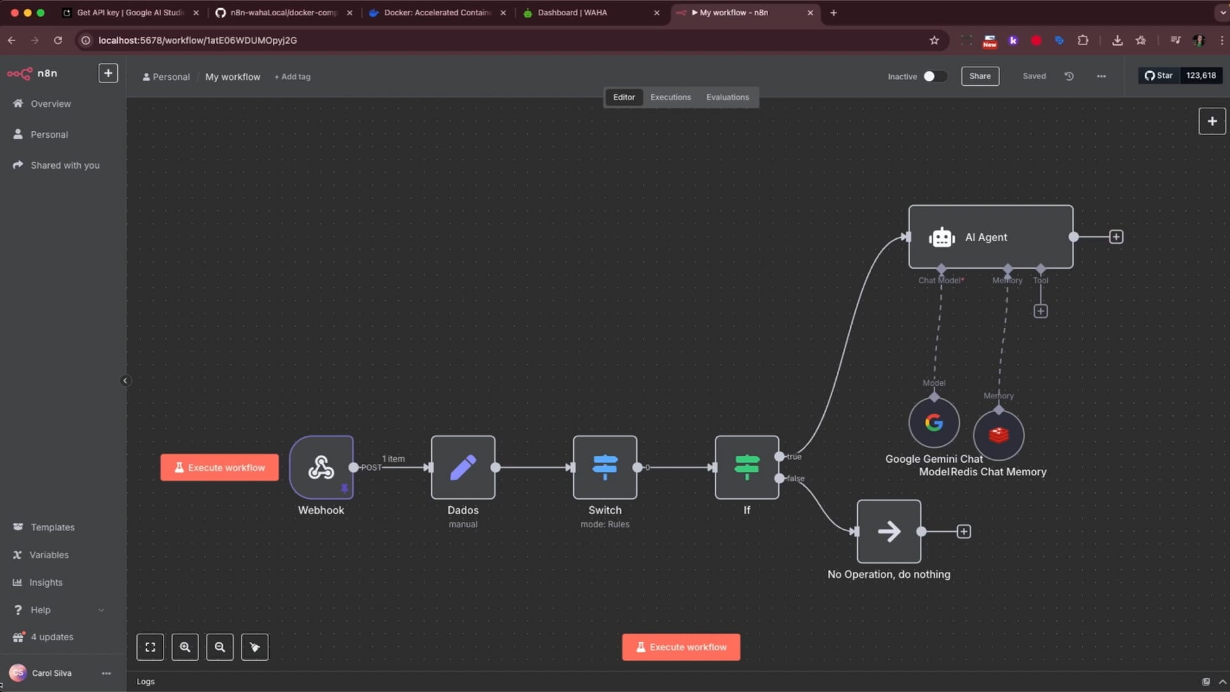Select the Redis Chat Memory node

(998, 436)
